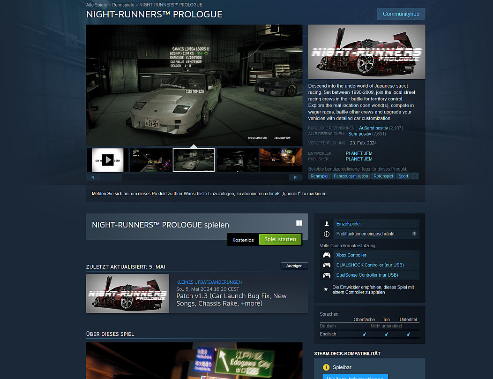The height and width of the screenshot is (379, 493).
Task: Open the Edogawa City sign game image
Action: [x=194, y=361]
